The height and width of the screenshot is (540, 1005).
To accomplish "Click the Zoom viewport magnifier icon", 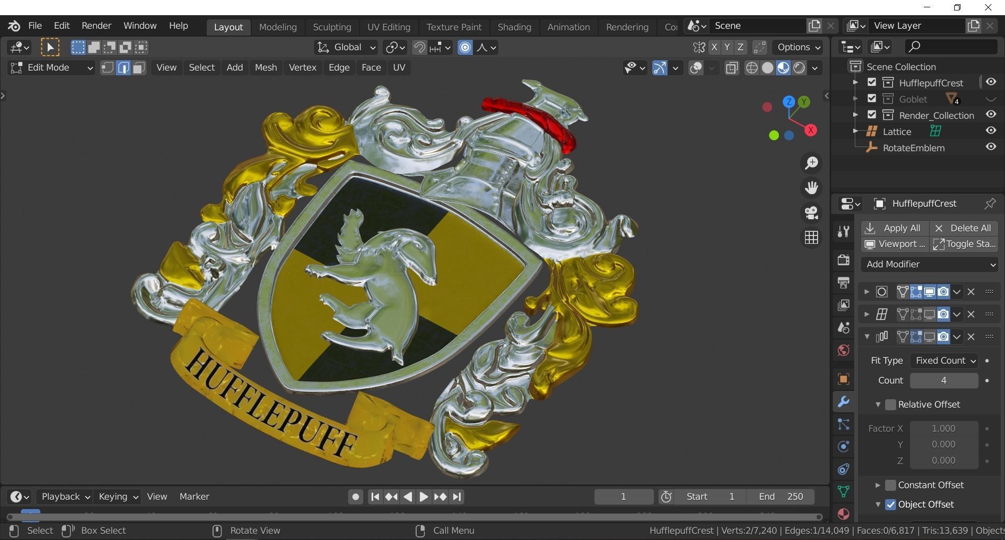I will pyautogui.click(x=811, y=163).
